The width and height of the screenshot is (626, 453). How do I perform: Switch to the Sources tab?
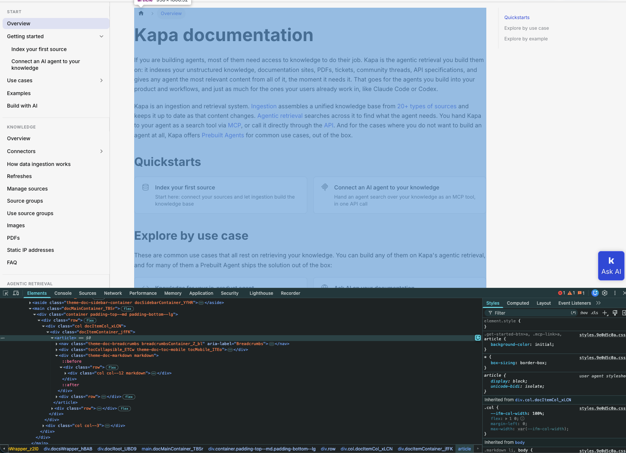point(87,293)
